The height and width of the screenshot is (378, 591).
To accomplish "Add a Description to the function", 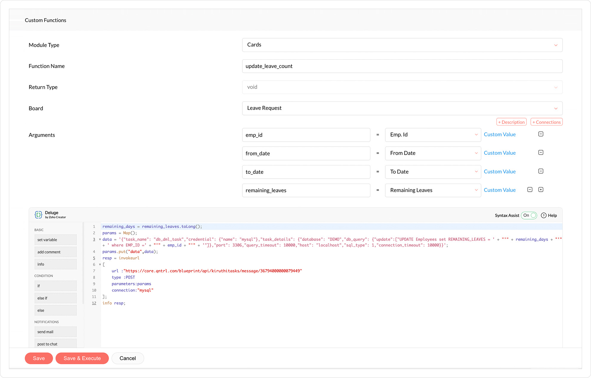I will pos(511,122).
